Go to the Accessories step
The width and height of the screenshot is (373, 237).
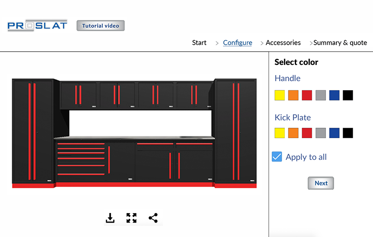[x=283, y=43]
